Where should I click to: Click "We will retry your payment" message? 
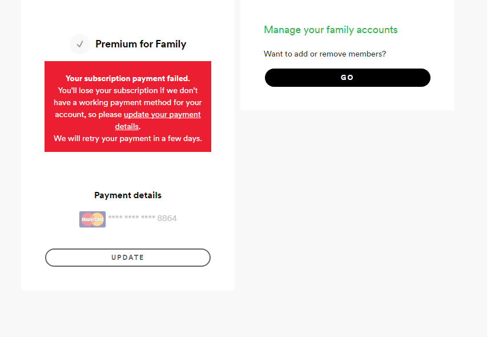coord(128,138)
